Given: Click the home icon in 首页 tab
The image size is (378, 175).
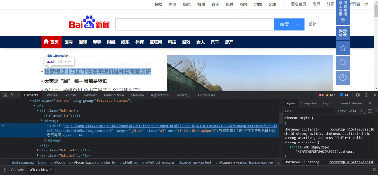Looking at the screenshot, I should pyautogui.click(x=46, y=42).
